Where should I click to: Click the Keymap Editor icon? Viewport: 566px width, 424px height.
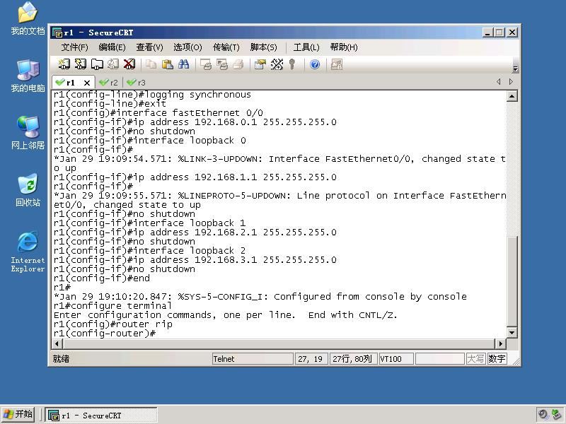point(277,64)
